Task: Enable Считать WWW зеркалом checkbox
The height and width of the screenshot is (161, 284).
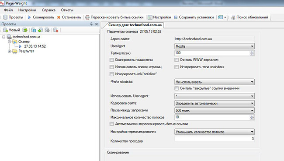Action: pyautogui.click(x=177, y=60)
